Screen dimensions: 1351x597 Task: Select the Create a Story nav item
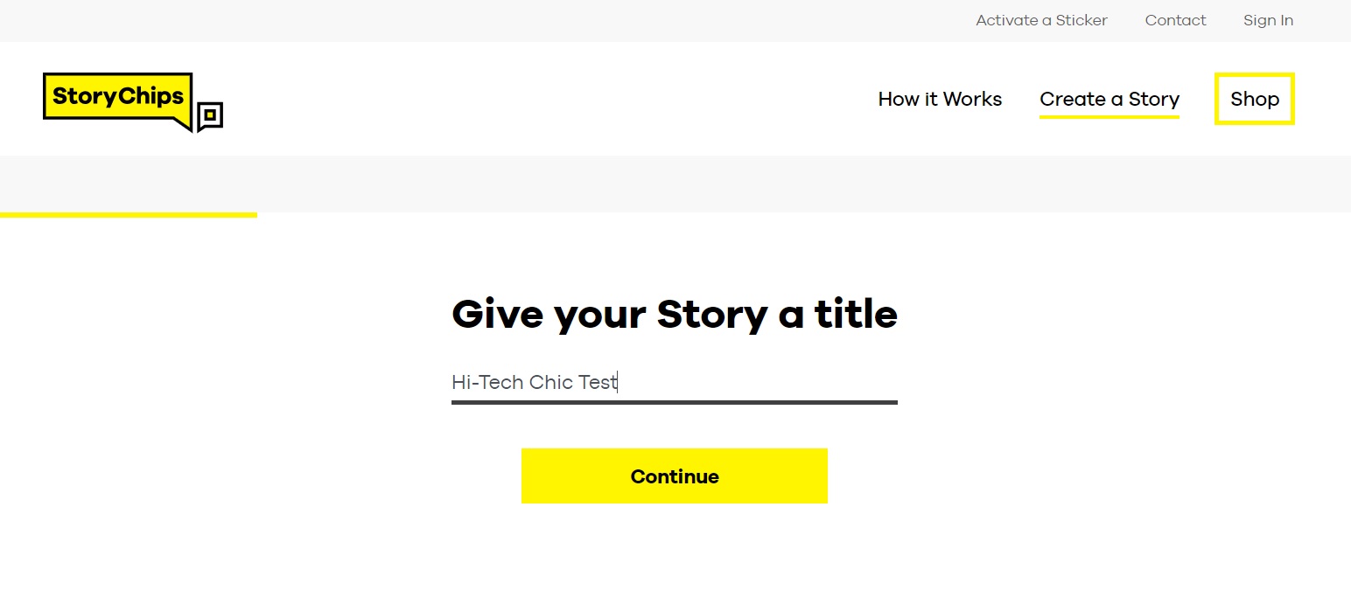pos(1109,99)
